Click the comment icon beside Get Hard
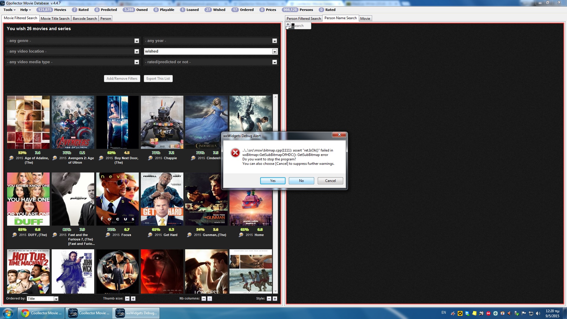 150,235
